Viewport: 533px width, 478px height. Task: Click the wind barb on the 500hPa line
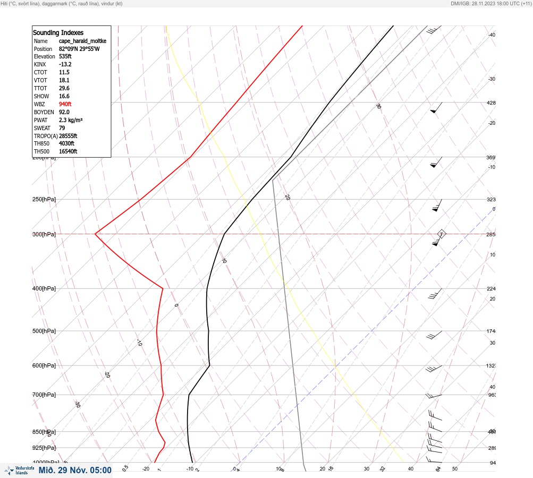434,335
